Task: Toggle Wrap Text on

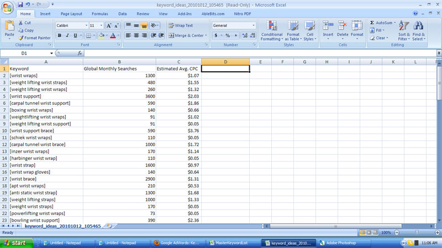Action: pyautogui.click(x=180, y=25)
